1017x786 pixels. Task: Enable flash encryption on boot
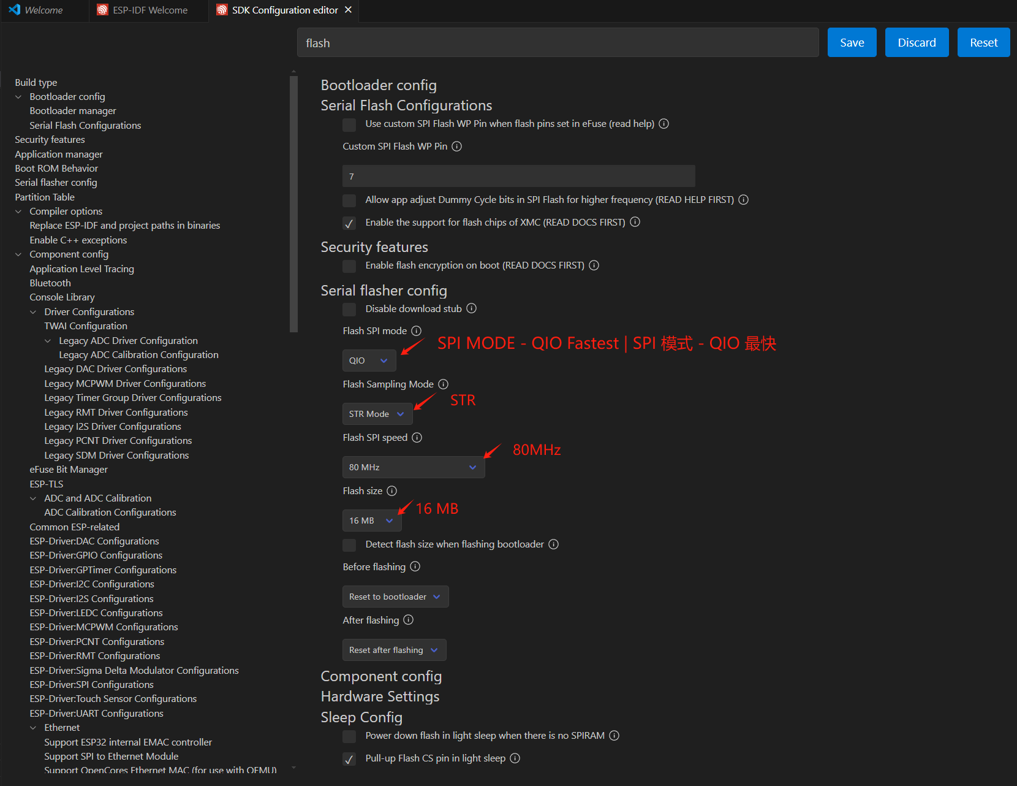click(x=349, y=266)
